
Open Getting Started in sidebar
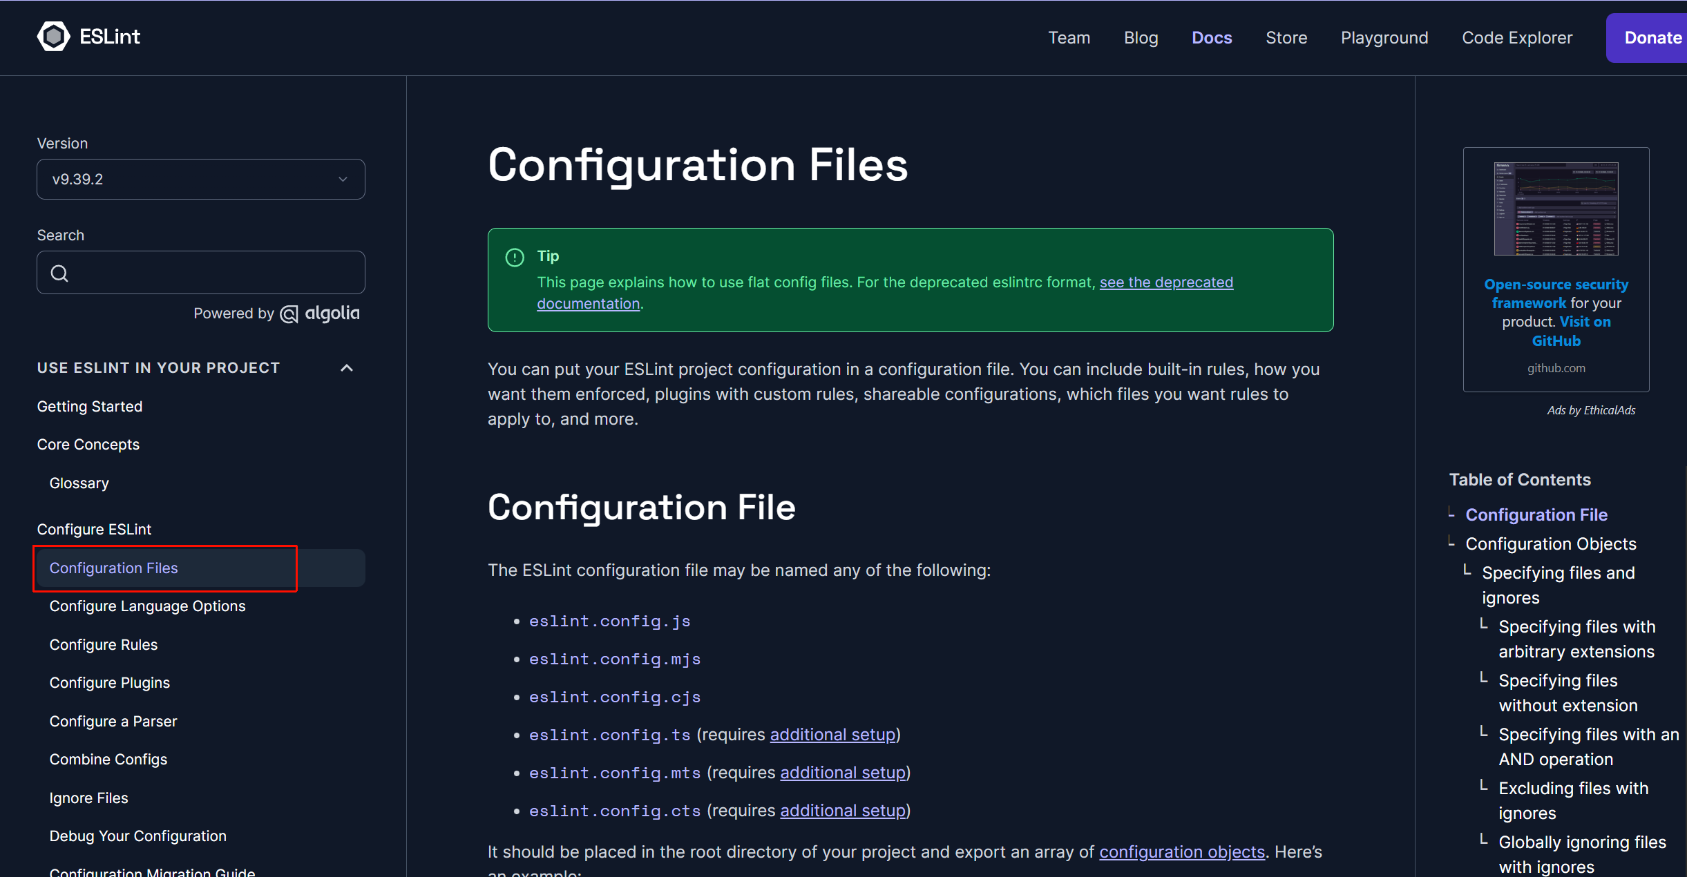click(x=90, y=407)
